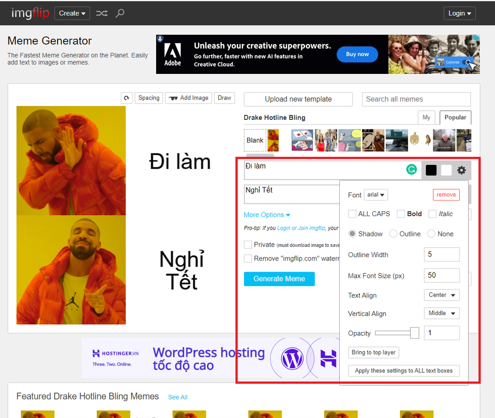Expand the More Options section
Screen dimensions: 495x418
pyautogui.click(x=267, y=215)
